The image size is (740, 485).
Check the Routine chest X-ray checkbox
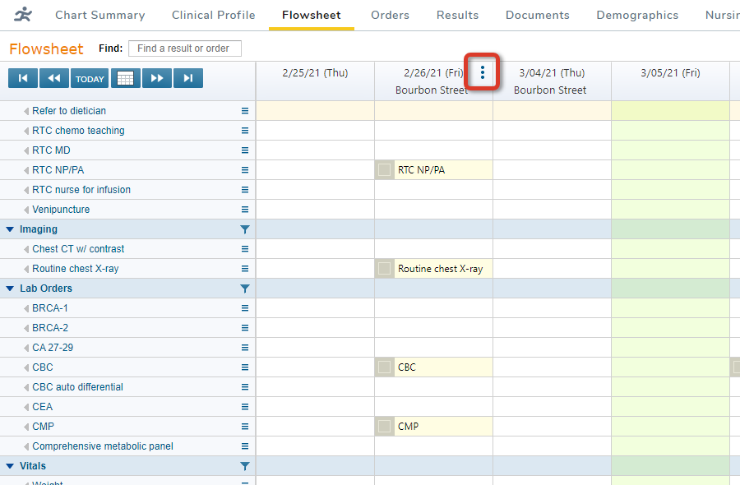coord(384,268)
